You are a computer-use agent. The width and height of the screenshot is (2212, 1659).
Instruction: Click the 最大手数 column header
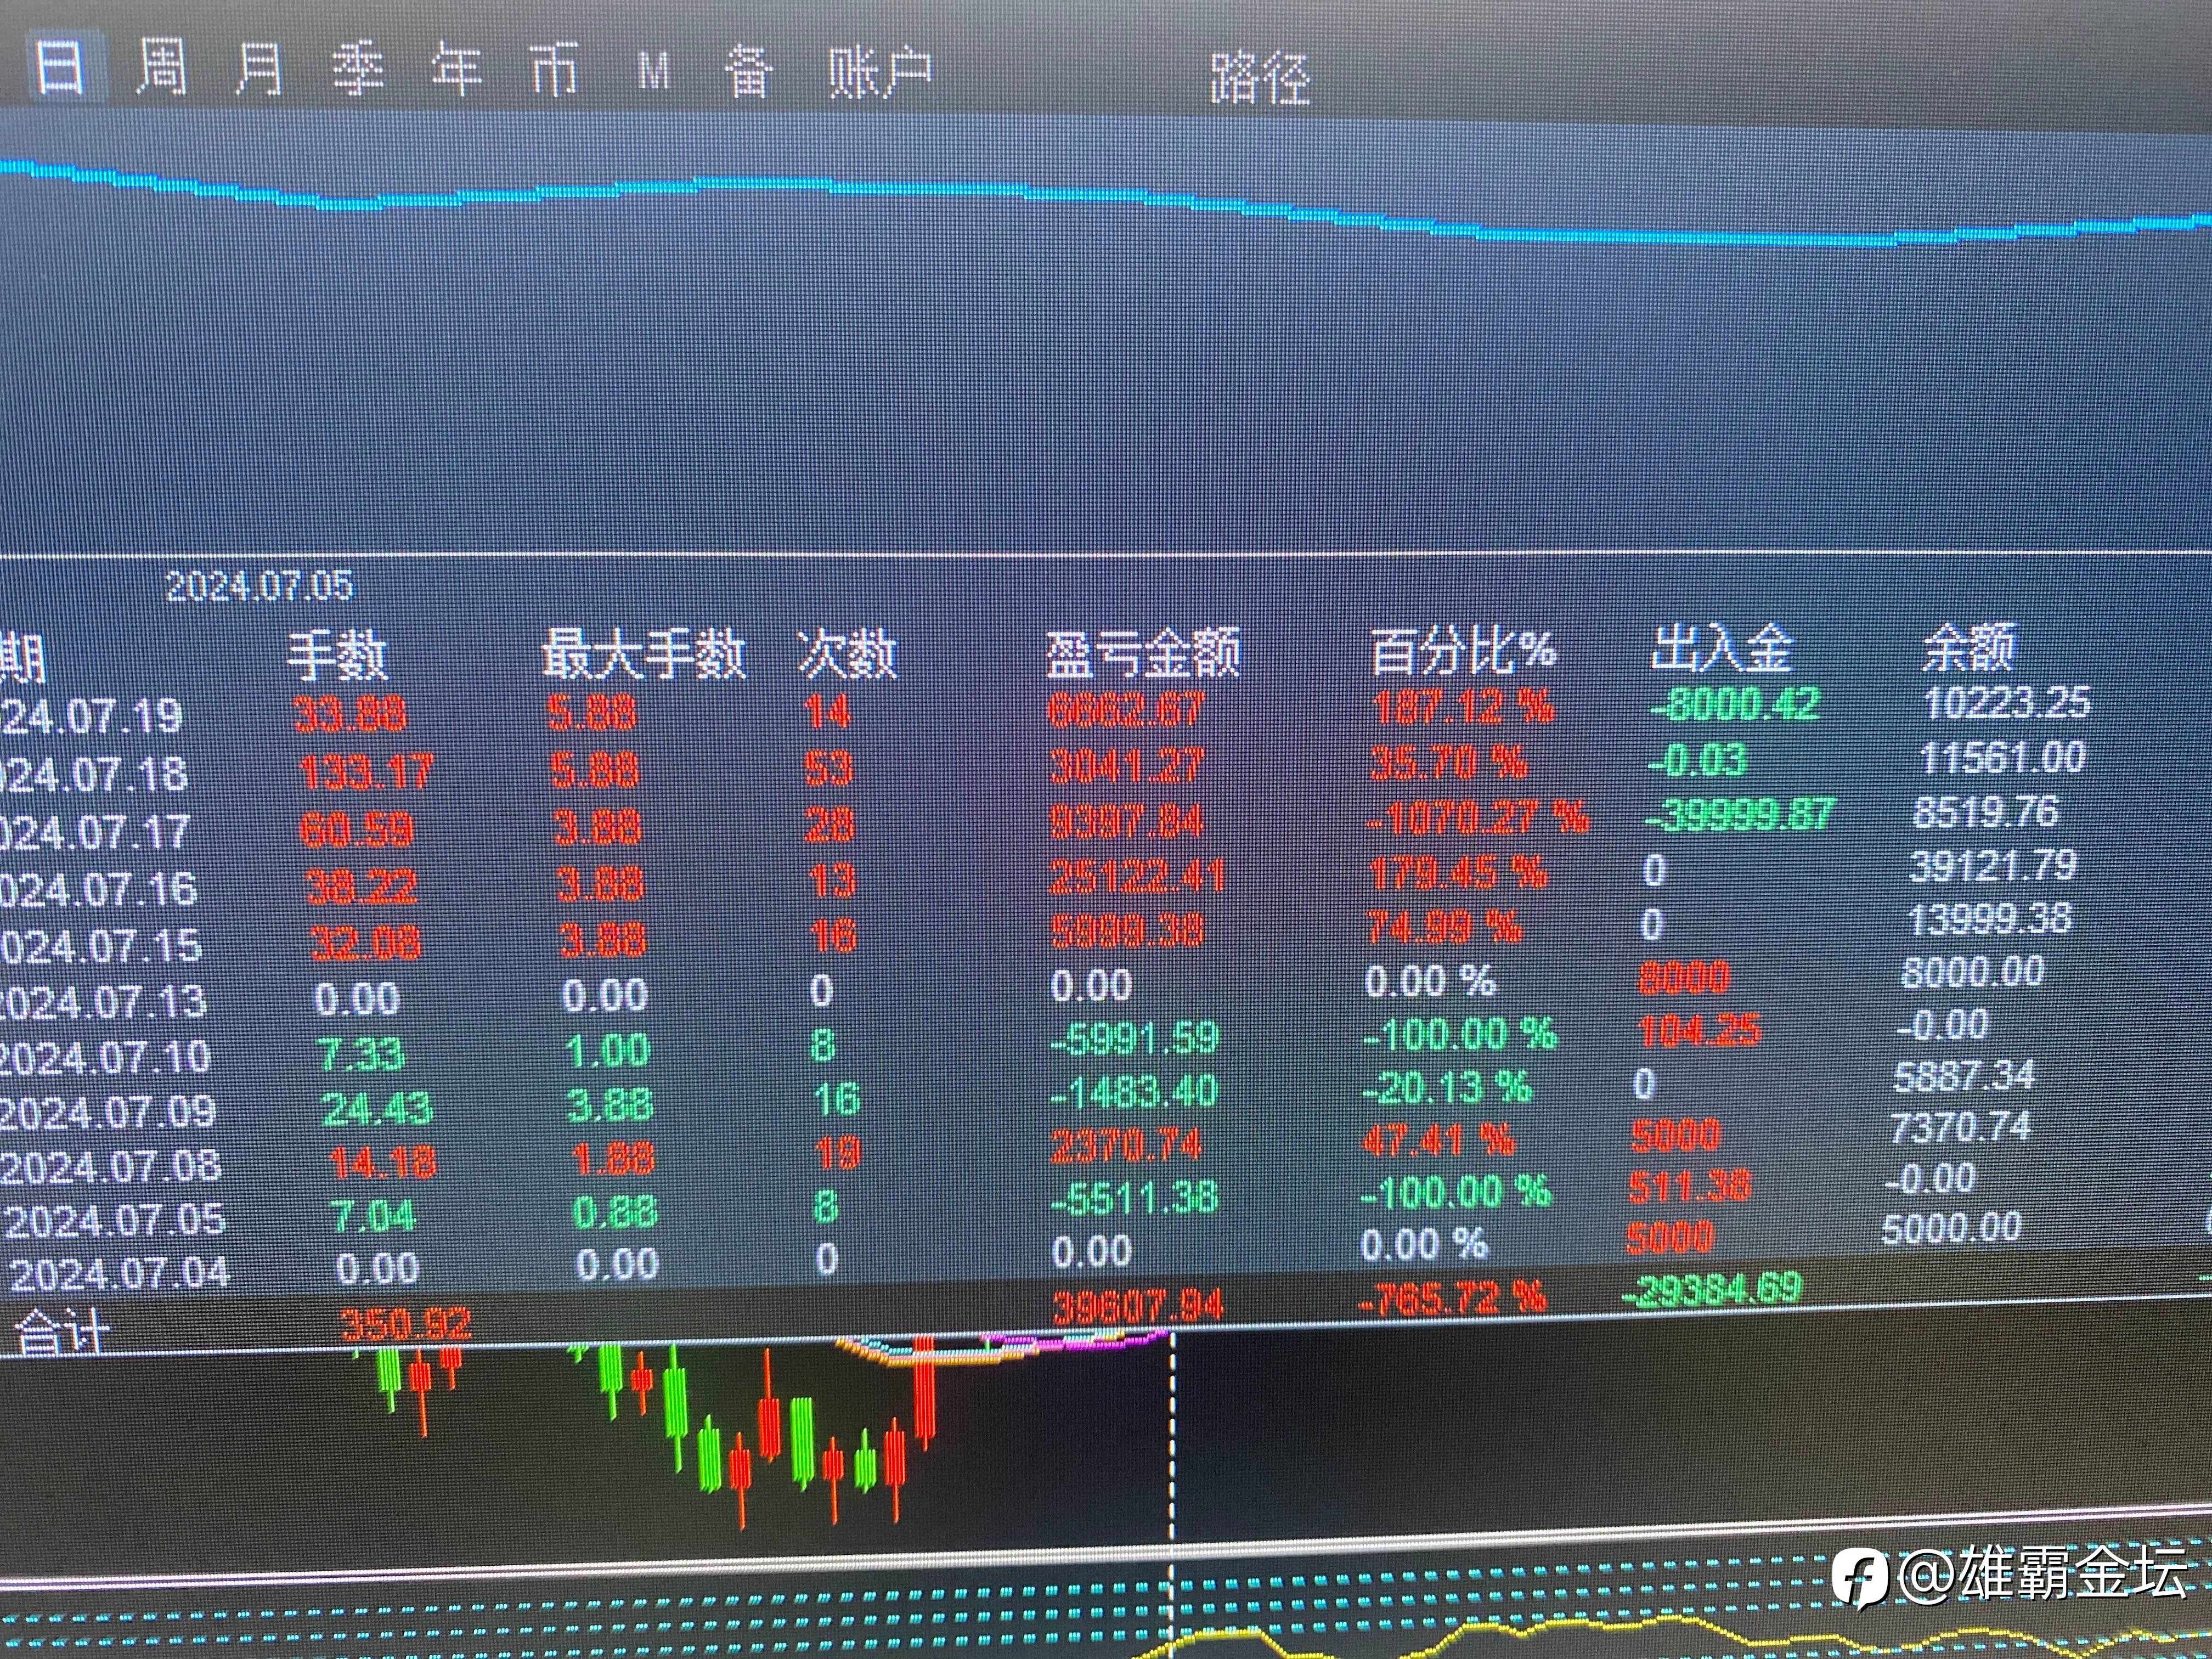pos(644,655)
